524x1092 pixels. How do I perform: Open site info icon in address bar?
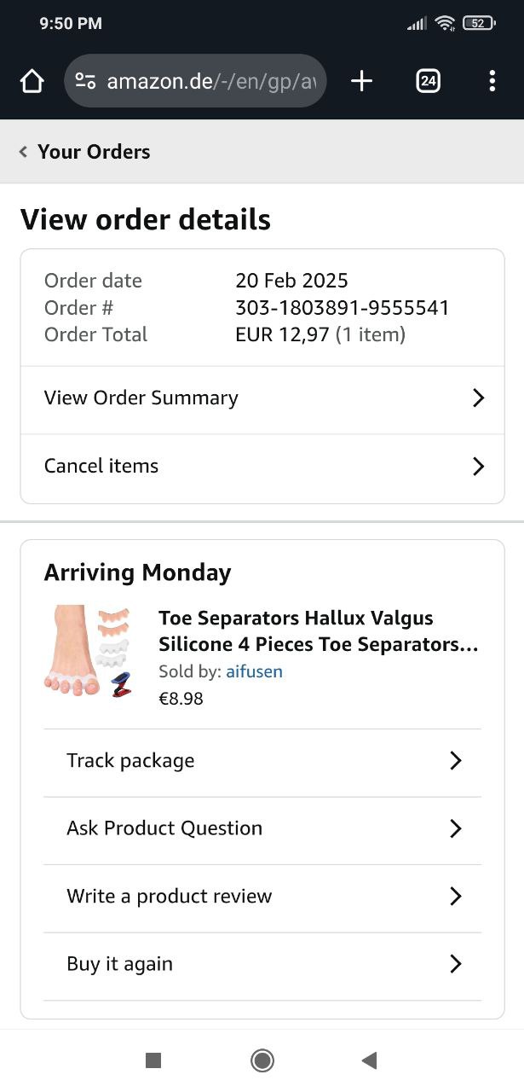[x=85, y=81]
